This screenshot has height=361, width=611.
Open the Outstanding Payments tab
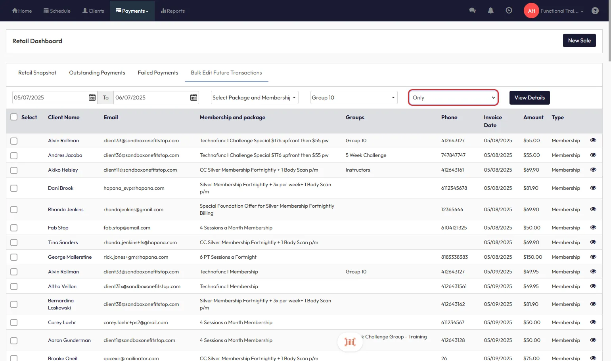97,73
